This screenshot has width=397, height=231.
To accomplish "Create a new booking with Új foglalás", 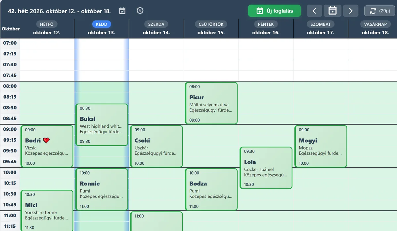I will 275,11.
